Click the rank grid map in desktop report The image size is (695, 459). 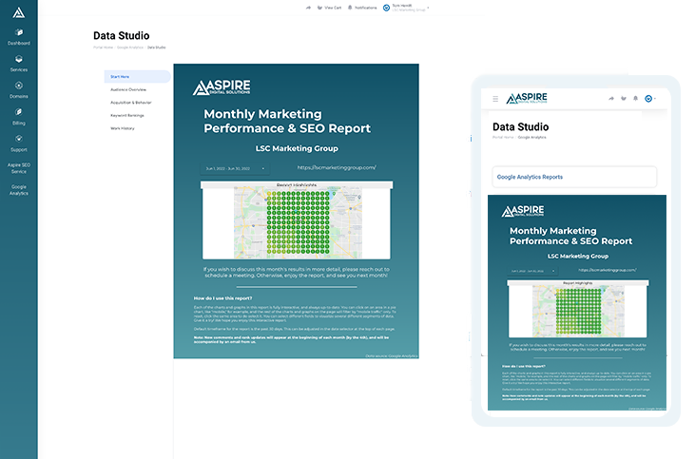click(298, 222)
